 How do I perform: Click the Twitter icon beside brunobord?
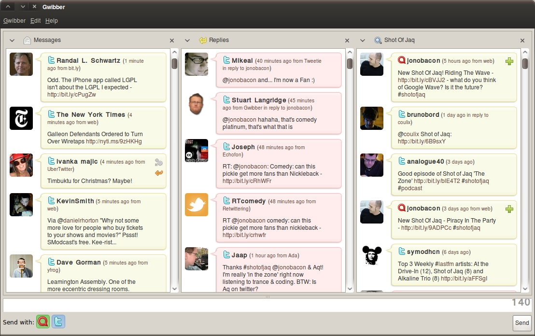point(402,114)
